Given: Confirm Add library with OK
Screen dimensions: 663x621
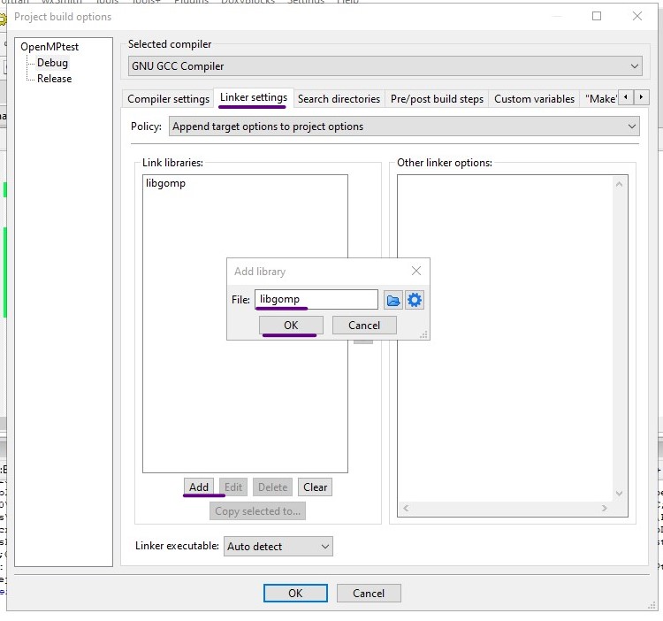Looking at the screenshot, I should pyautogui.click(x=291, y=326).
